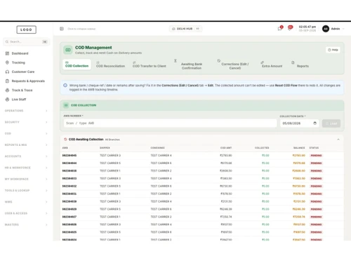Click the BALANCE column header
Image resolution: width=351 pixels, height=263 pixels.
[299, 148]
